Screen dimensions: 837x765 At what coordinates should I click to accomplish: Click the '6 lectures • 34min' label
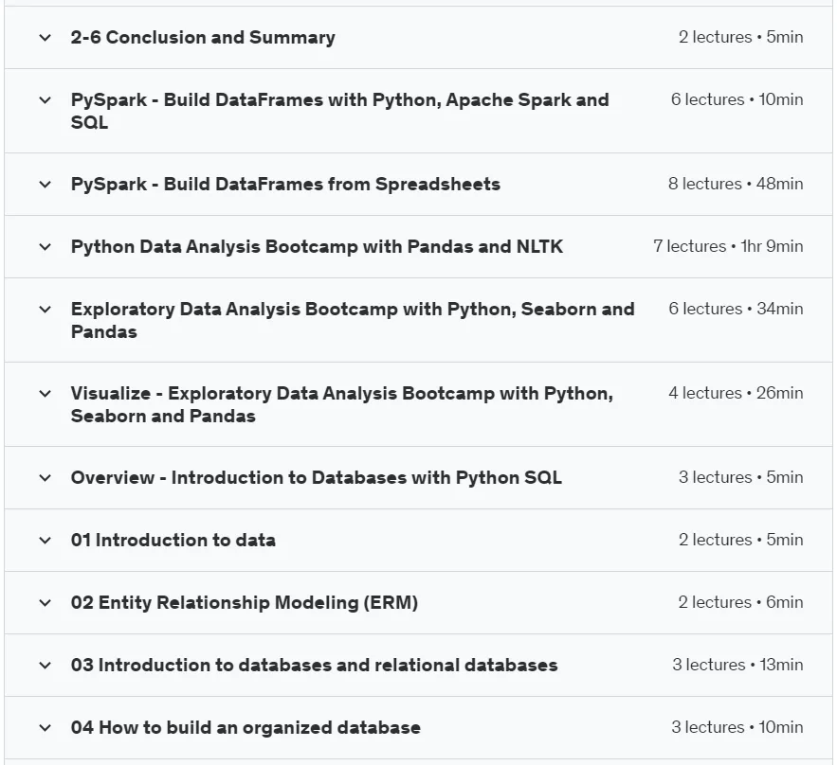pyautogui.click(x=737, y=308)
